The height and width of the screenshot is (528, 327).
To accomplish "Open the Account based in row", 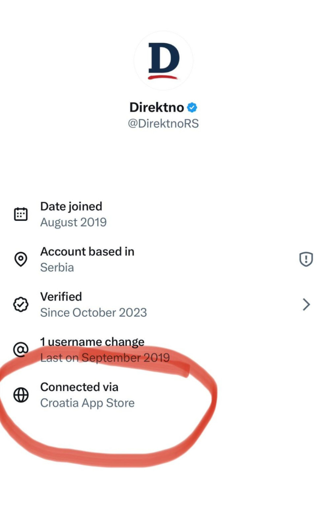I will point(87,251).
